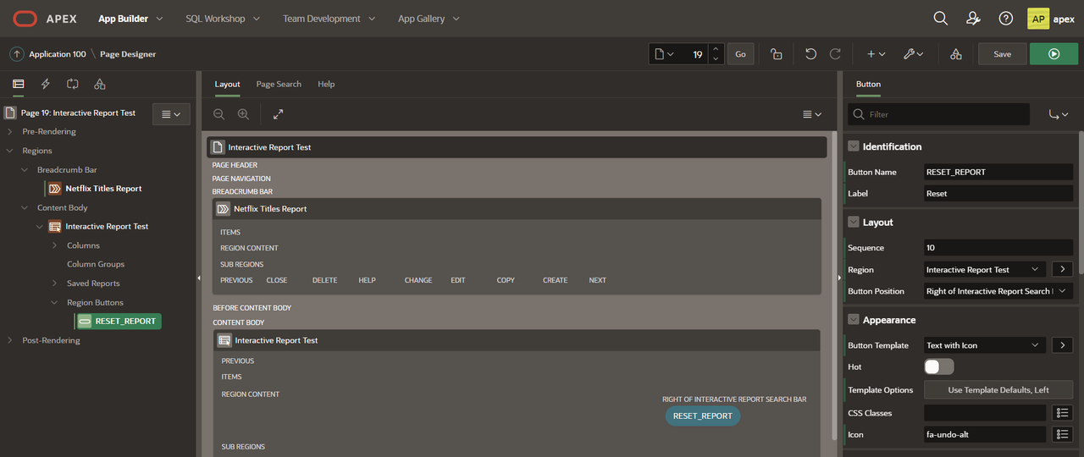The height and width of the screenshot is (457, 1084).
Task: Open App Gallery menu
Action: point(429,19)
